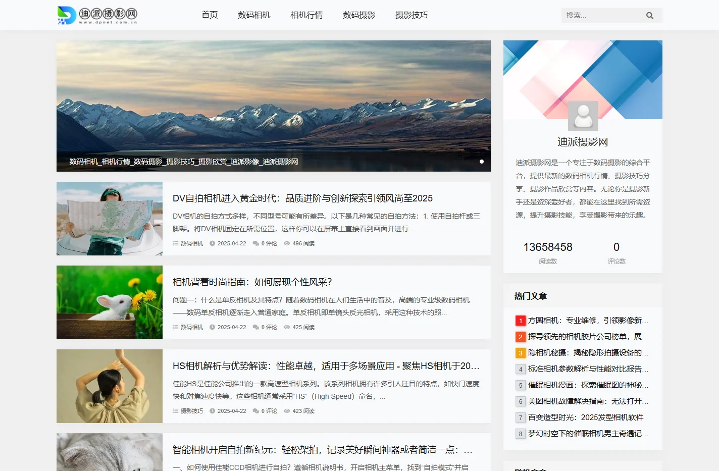Open 数码相机 navigation item

tap(254, 15)
